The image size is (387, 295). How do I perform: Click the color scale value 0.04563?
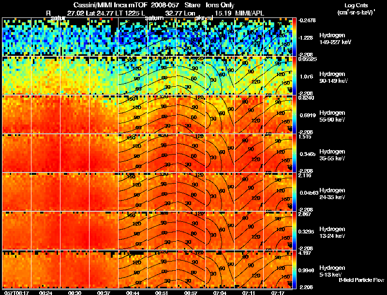(x=309, y=193)
